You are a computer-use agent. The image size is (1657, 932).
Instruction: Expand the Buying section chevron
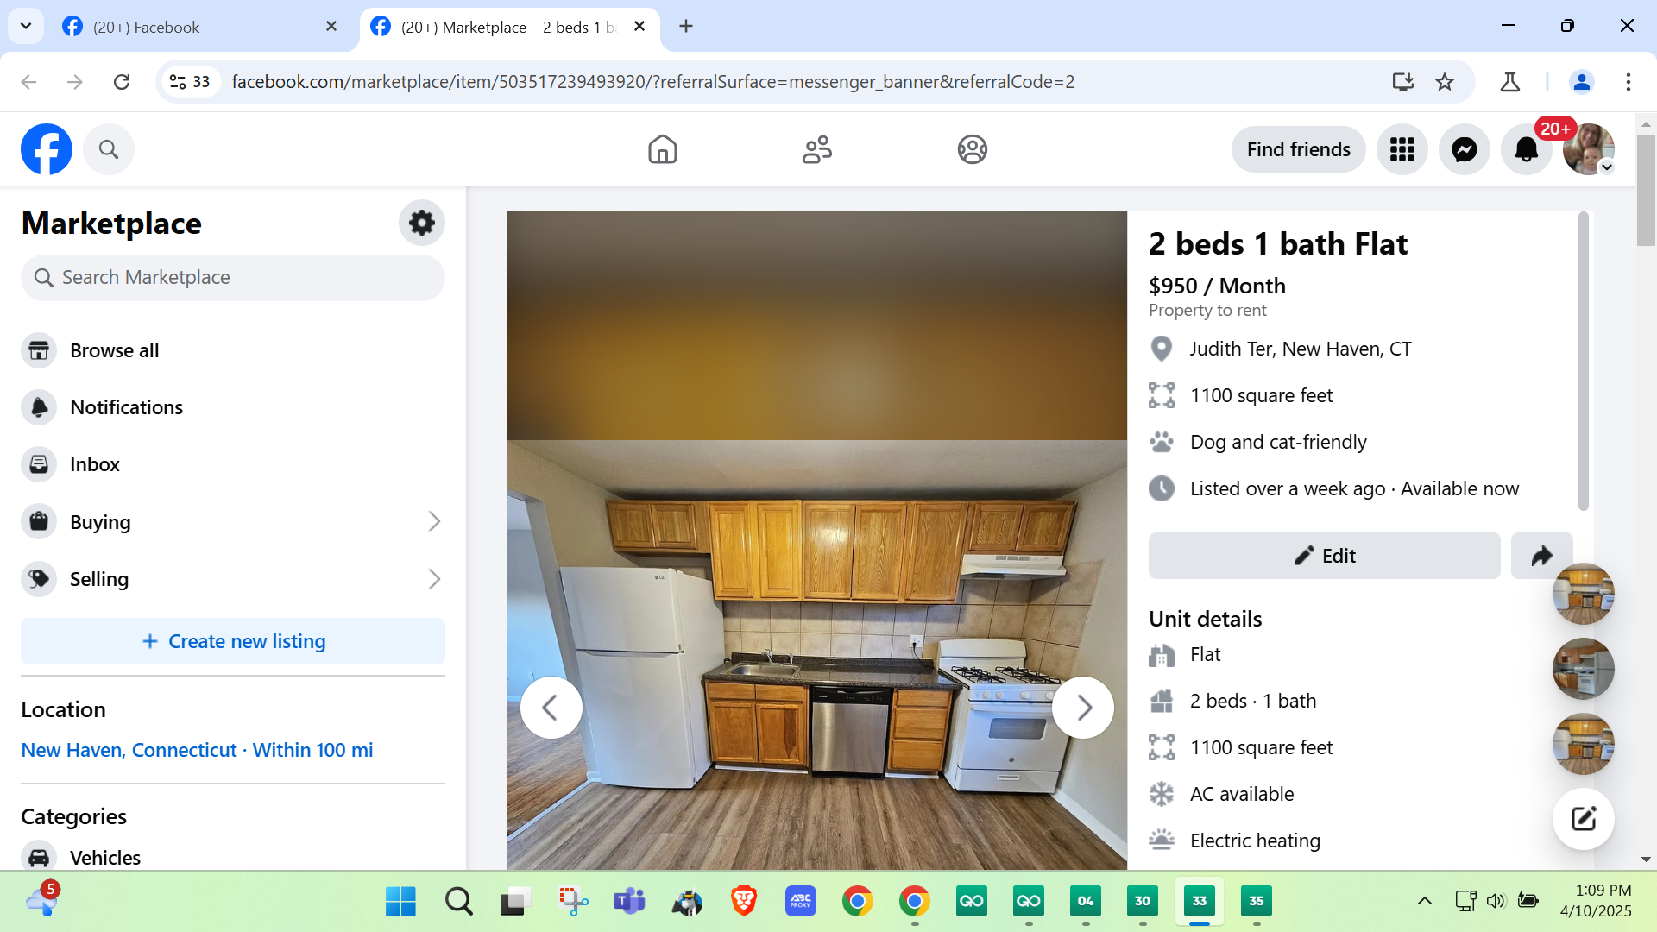pyautogui.click(x=434, y=521)
